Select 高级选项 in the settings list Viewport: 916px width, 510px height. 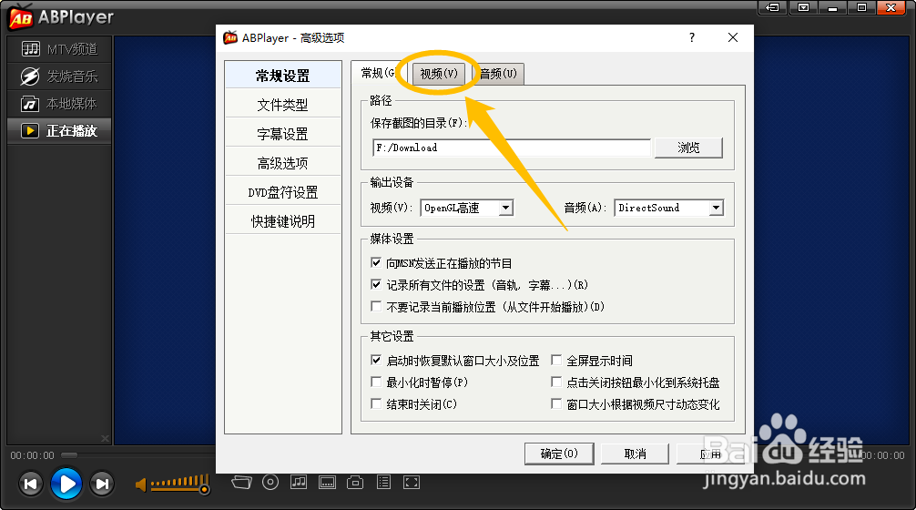pyautogui.click(x=283, y=163)
